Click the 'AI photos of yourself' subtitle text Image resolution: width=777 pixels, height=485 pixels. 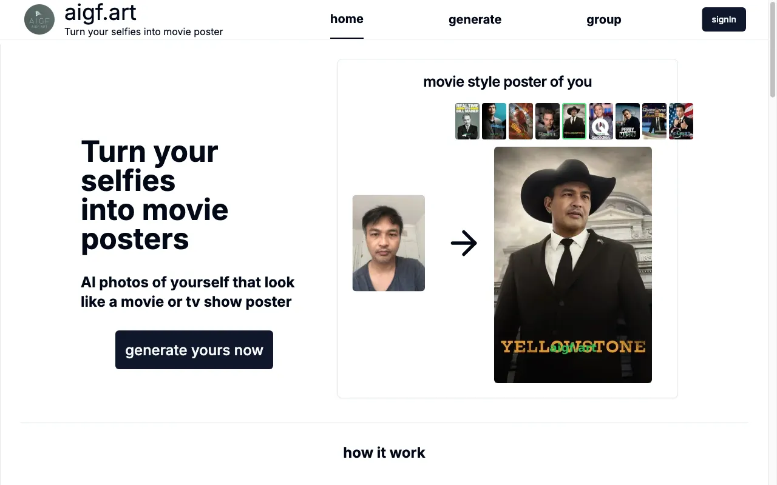click(x=188, y=292)
